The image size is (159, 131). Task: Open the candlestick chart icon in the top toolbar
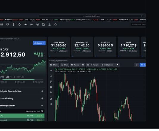click(x=38, y=25)
